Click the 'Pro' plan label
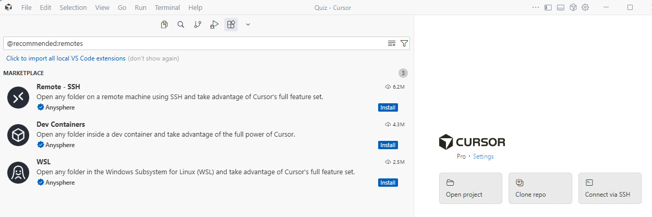Screen dimensions: 652x217 461,156
